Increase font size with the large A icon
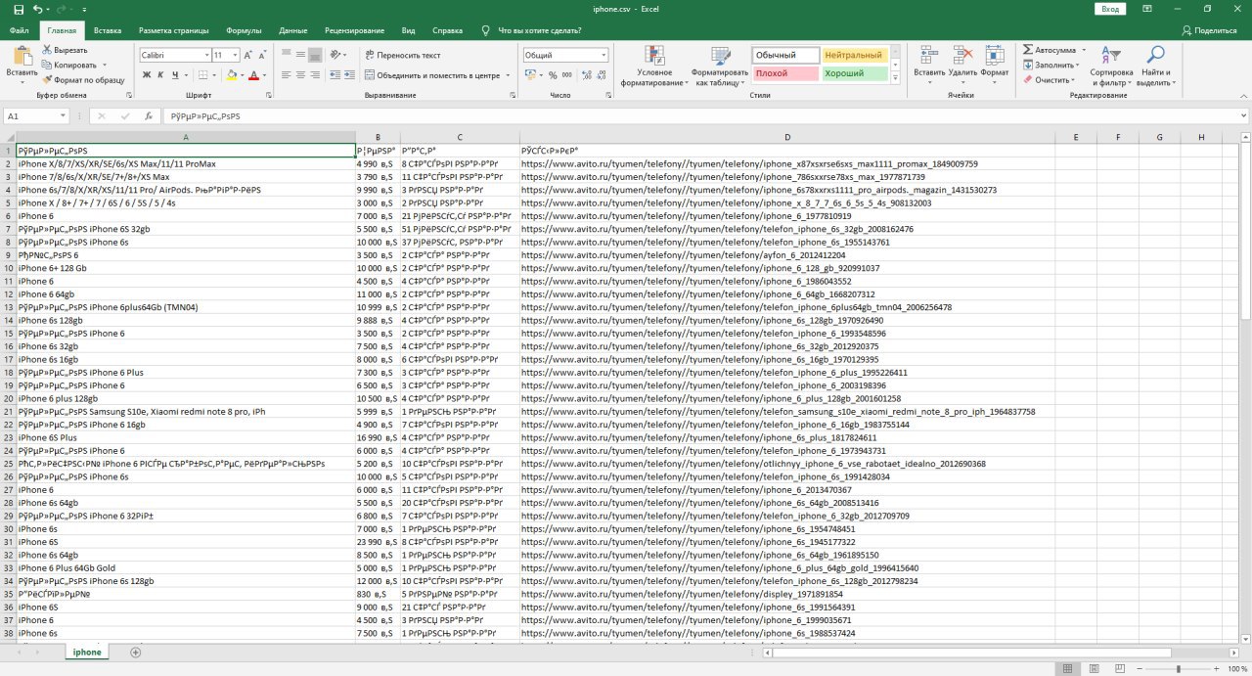Screen dimensions: 1252x676 248,56
